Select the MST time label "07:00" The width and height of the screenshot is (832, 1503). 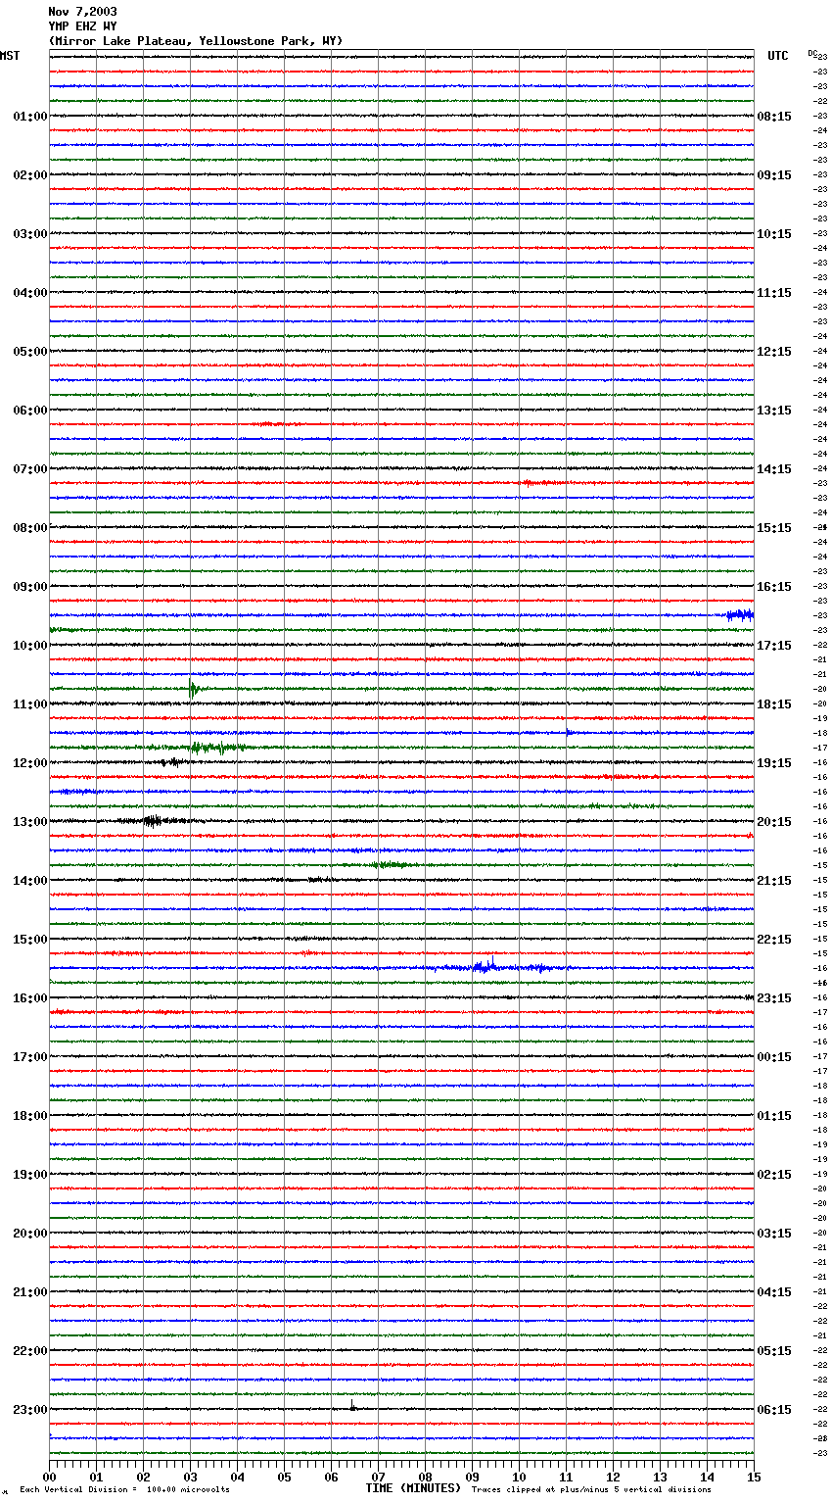[30, 469]
